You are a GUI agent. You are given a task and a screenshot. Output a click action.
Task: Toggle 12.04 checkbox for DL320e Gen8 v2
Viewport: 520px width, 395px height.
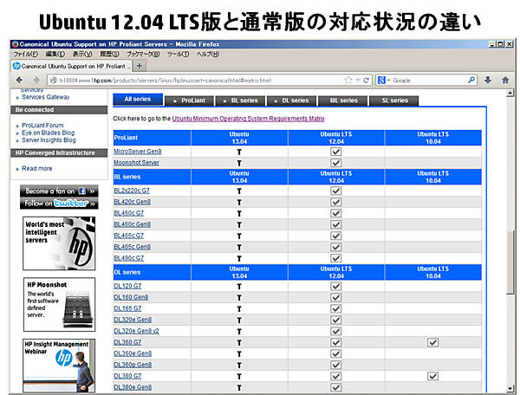pos(336,331)
